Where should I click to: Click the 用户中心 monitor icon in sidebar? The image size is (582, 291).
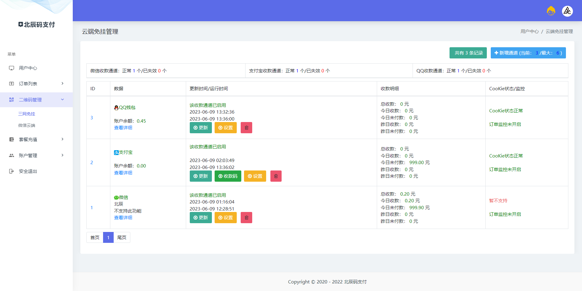(x=12, y=68)
